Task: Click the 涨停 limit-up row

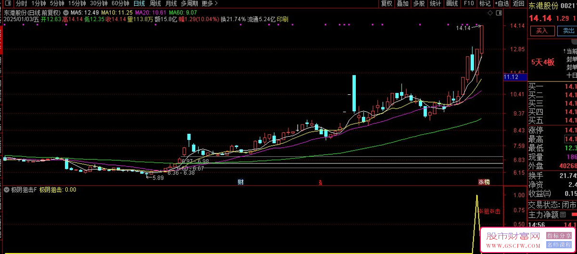Action: tap(552, 130)
